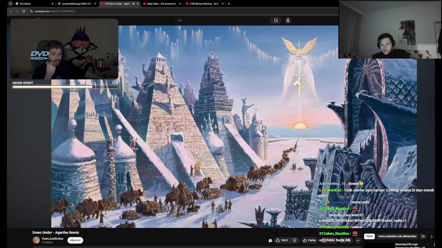The image size is (442, 248).
Task: Click the Agartha video player artwork
Action: tap(234, 126)
